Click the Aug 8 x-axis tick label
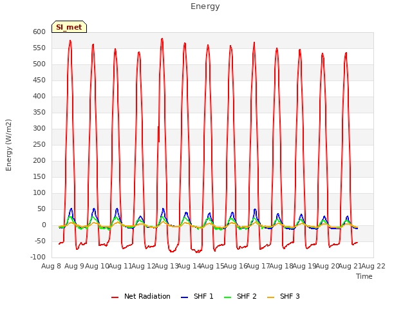 51,266
